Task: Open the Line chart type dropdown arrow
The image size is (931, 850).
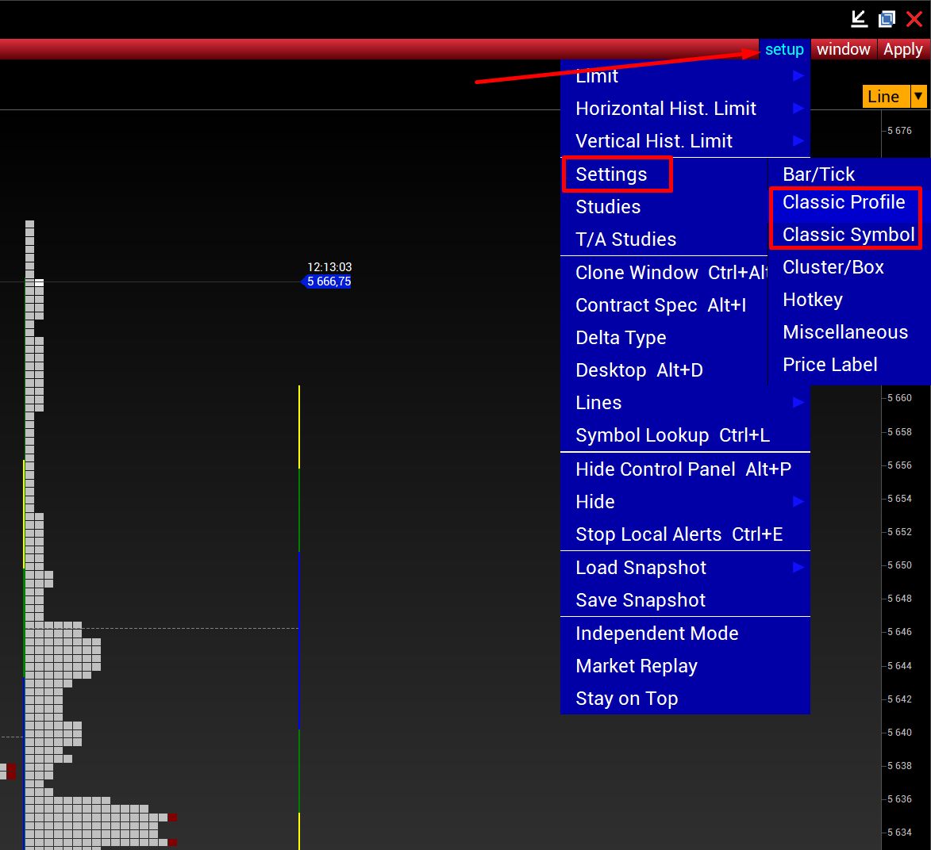Action: tap(918, 97)
